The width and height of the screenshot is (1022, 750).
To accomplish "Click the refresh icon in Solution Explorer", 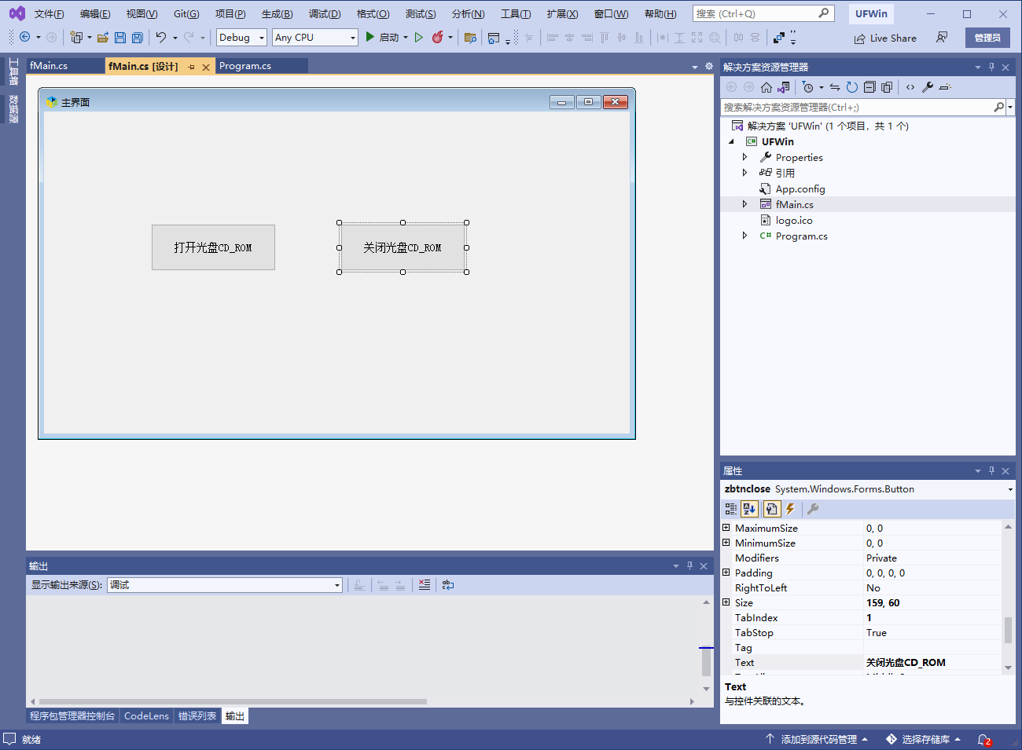I will pyautogui.click(x=852, y=87).
